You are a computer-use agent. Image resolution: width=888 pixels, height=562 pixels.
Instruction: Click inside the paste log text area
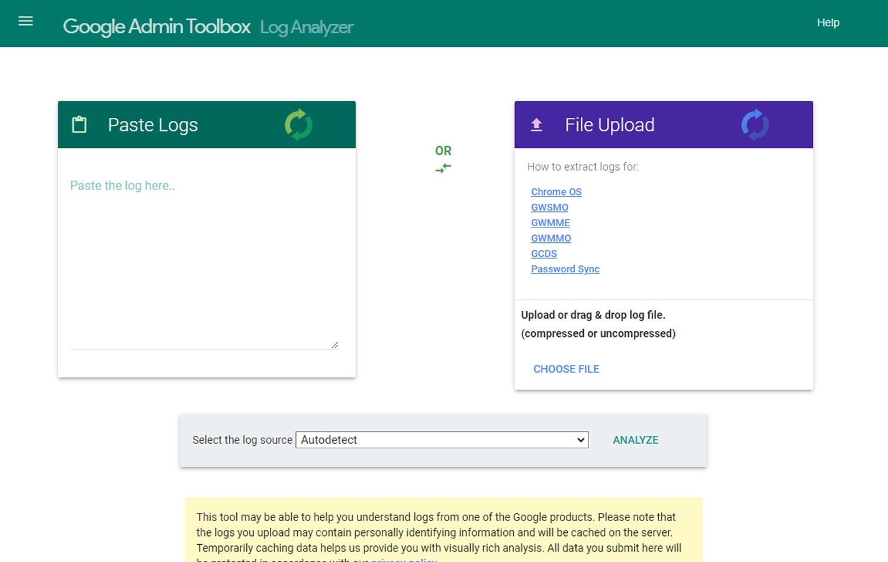[x=204, y=255]
